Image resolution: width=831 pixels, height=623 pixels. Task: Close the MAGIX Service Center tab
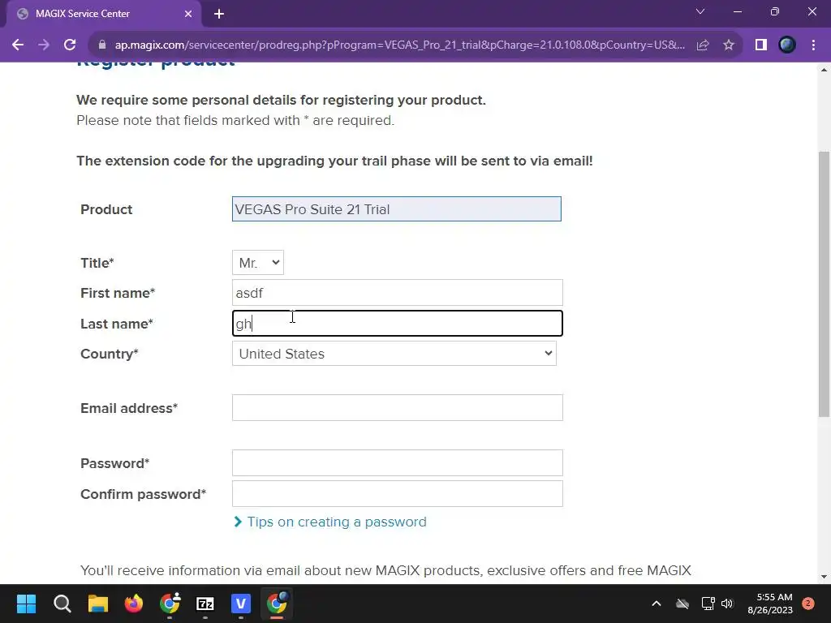coord(188,15)
